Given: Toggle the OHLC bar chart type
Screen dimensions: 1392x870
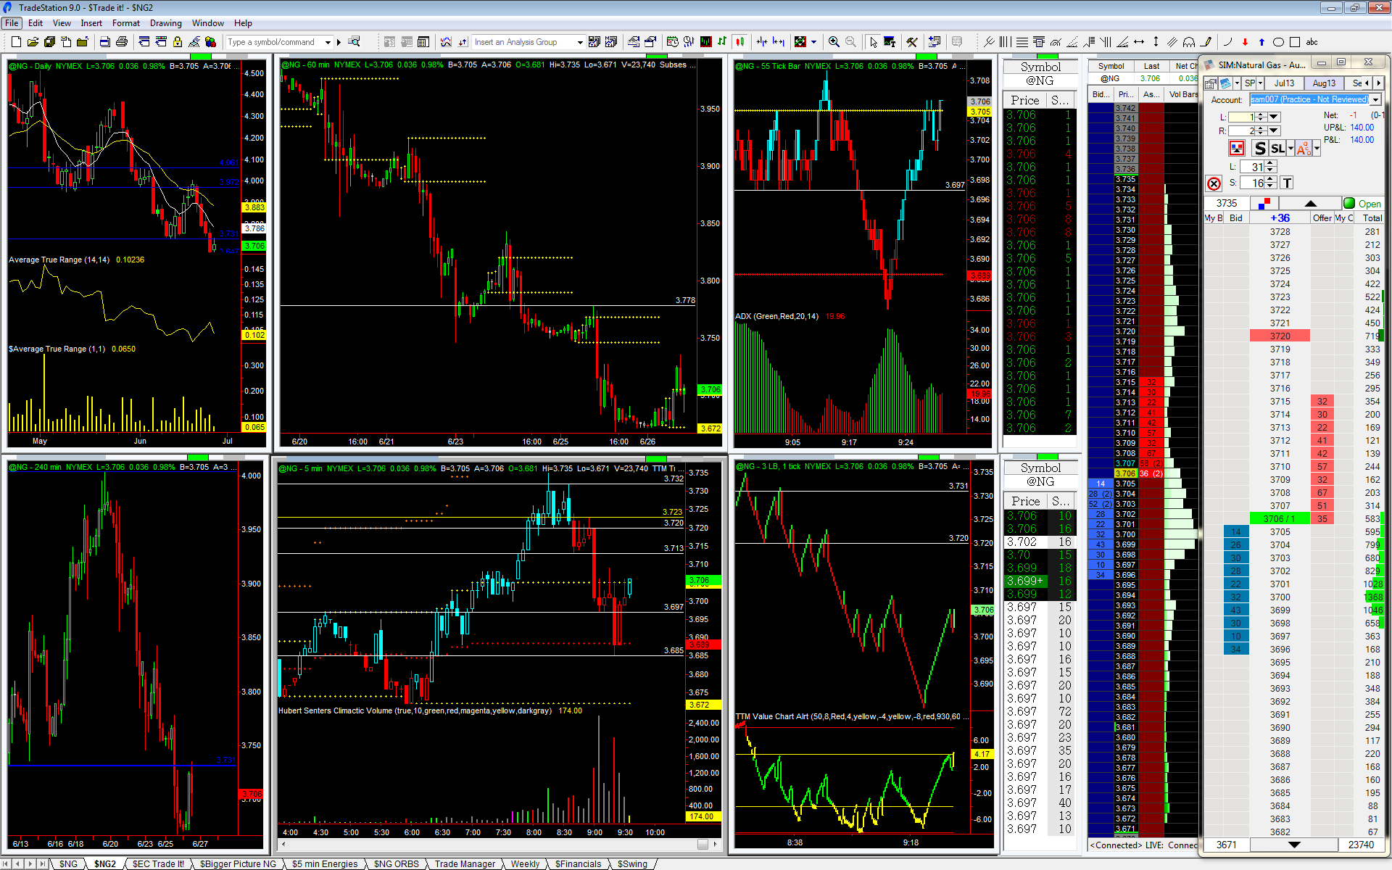Looking at the screenshot, I should tap(722, 42).
